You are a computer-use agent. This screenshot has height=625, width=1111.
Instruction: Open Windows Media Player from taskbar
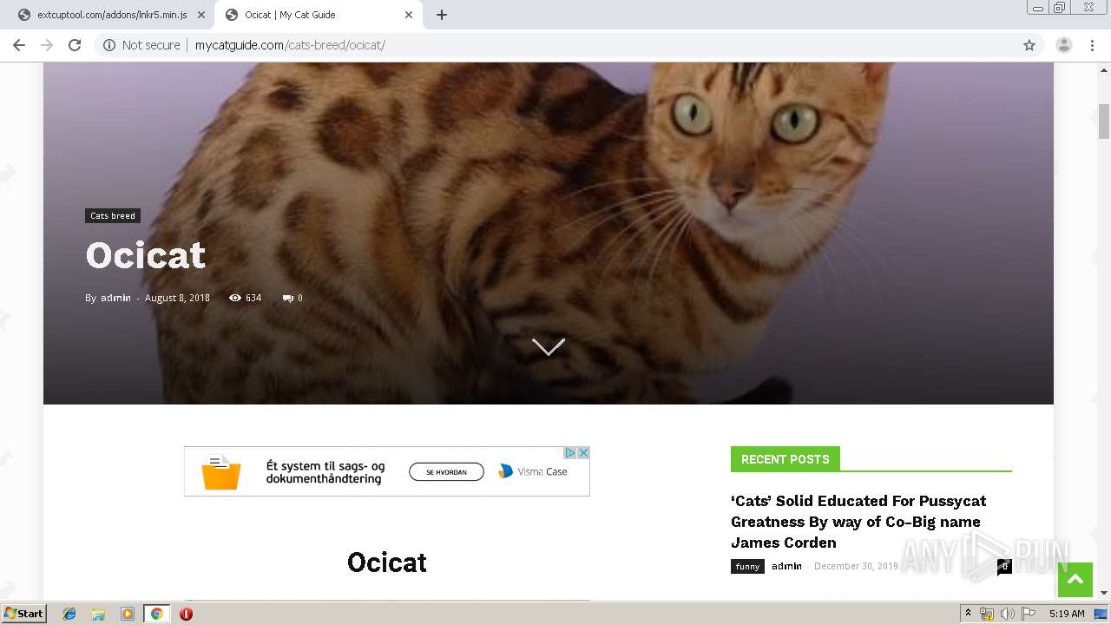(x=128, y=614)
